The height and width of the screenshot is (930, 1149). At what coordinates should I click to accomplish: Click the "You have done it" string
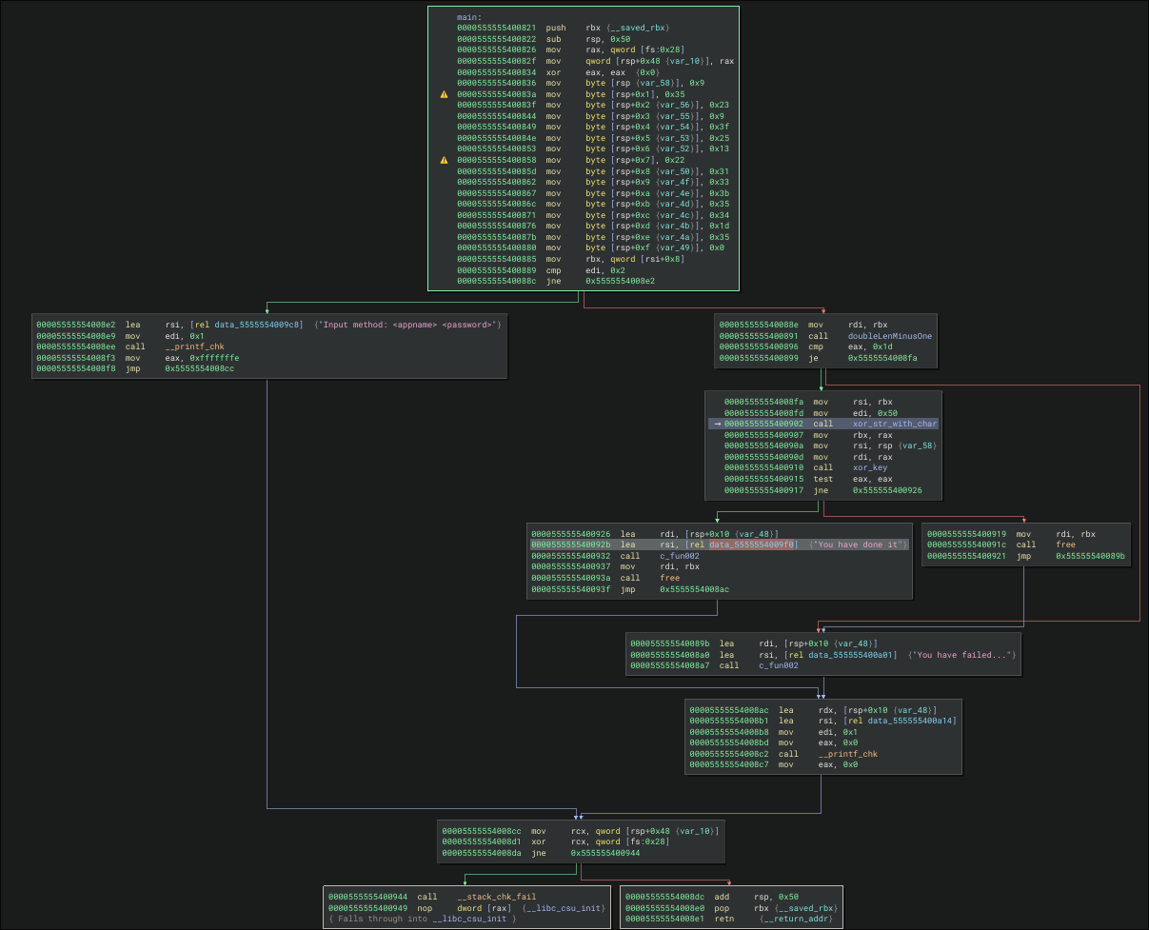(859, 544)
